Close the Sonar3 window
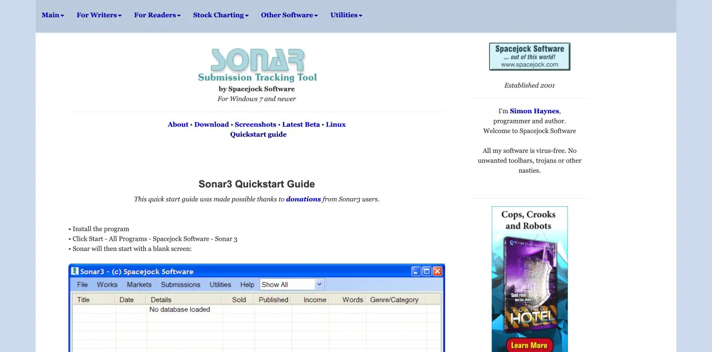712x352 pixels. point(438,271)
